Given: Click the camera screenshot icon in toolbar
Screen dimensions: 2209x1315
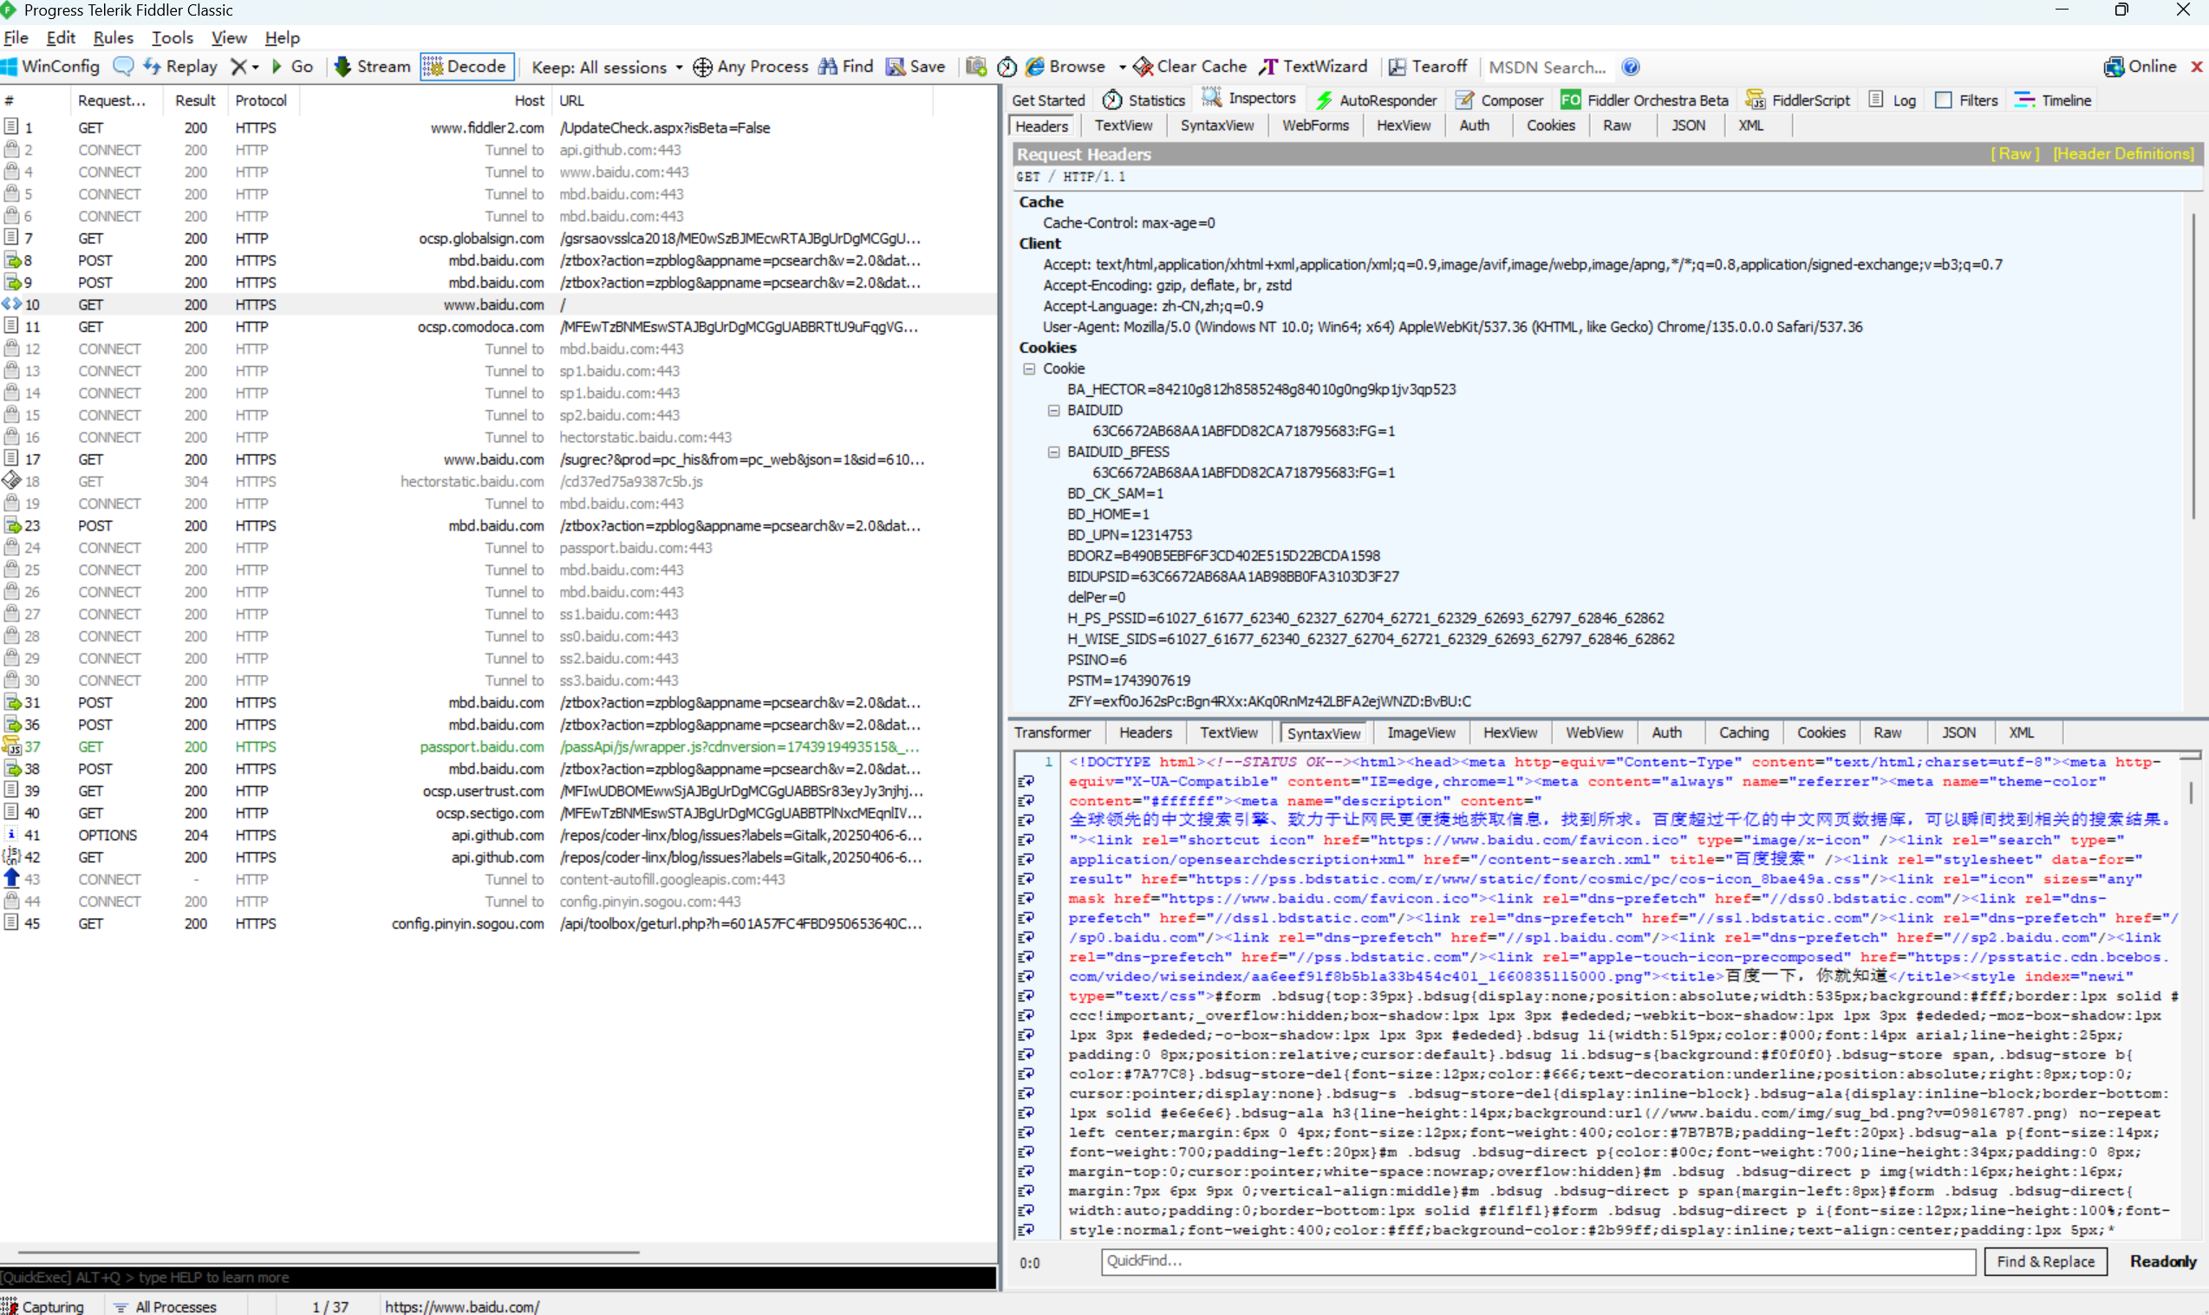Looking at the screenshot, I should coord(975,67).
